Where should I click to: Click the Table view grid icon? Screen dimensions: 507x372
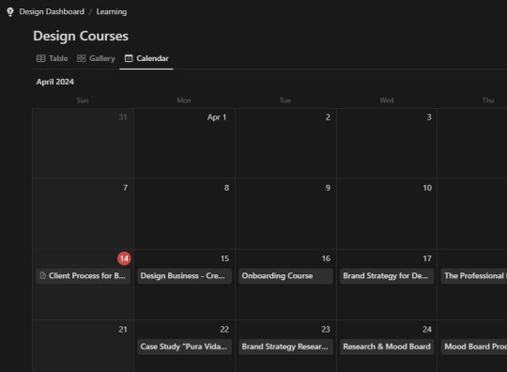tap(40, 58)
